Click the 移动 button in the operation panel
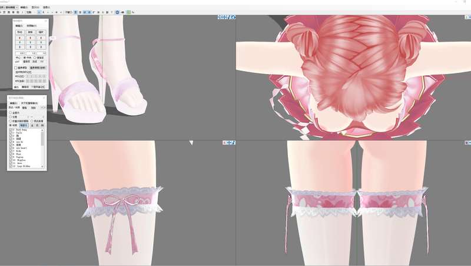 [19, 32]
